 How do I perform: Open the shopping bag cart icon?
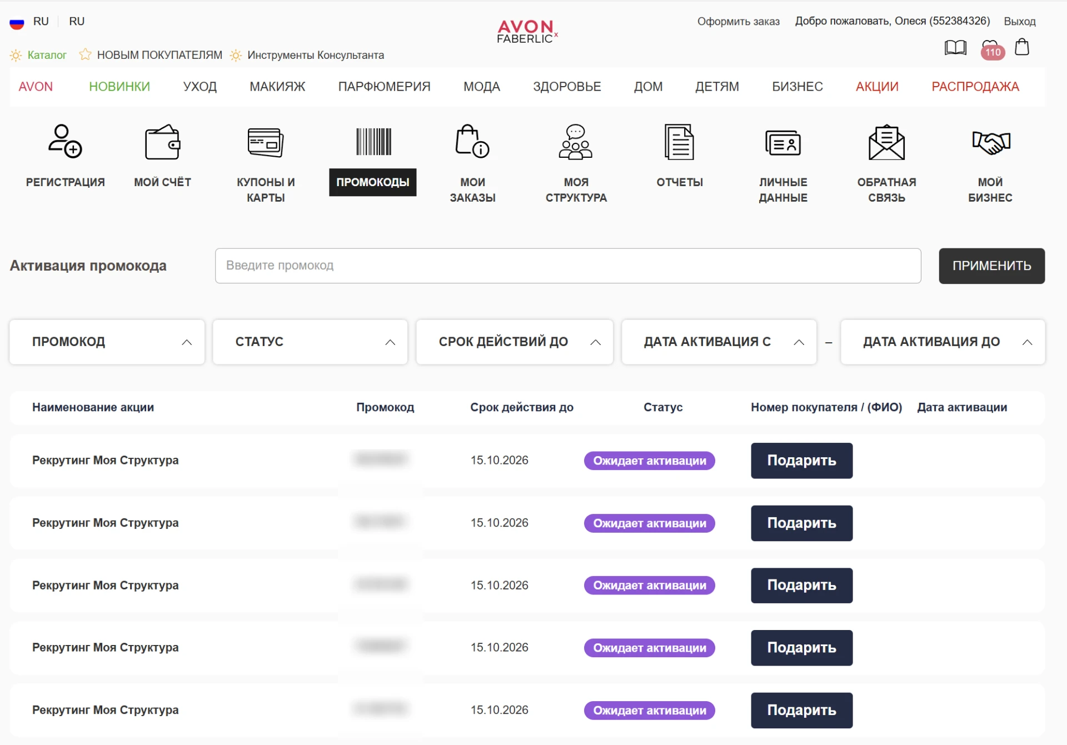click(1021, 47)
